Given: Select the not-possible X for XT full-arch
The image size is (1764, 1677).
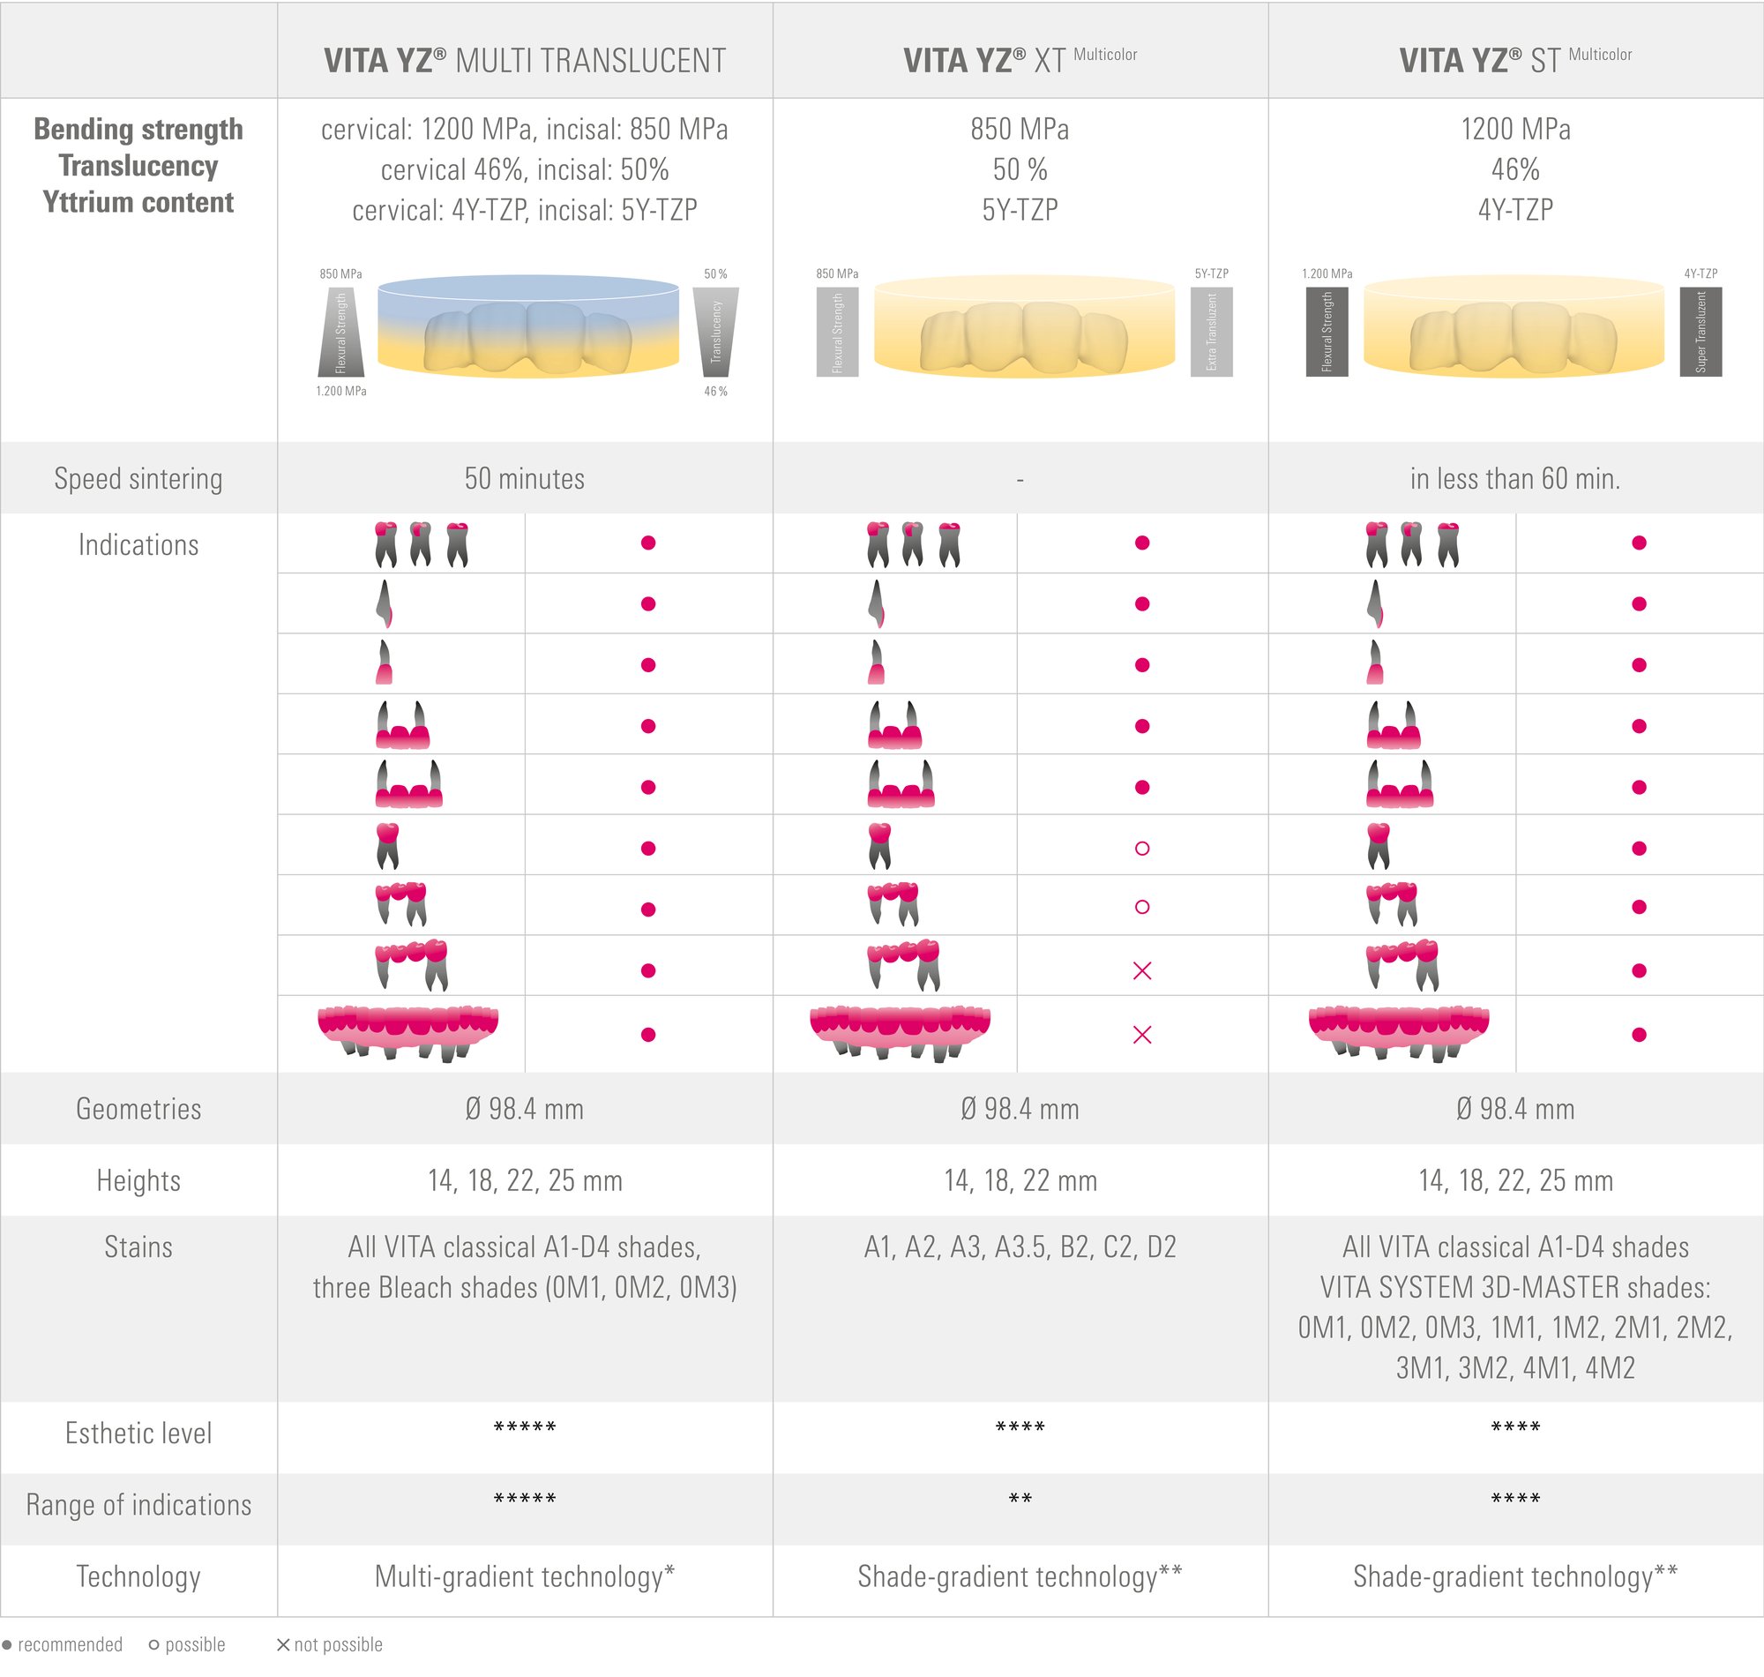Looking at the screenshot, I should click(1142, 1034).
